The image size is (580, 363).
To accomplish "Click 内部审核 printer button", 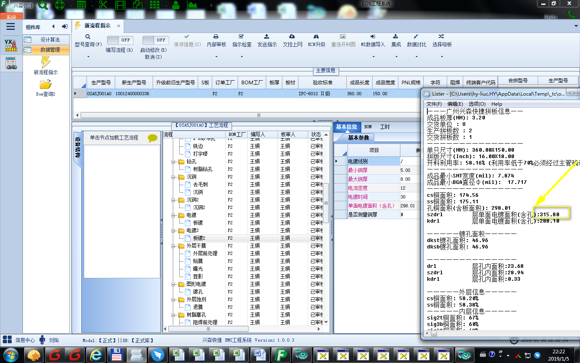I will (216, 41).
